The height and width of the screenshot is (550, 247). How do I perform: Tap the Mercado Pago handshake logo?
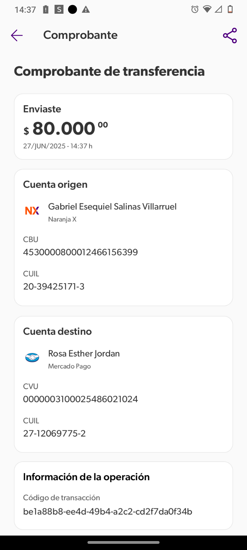pos(32,357)
